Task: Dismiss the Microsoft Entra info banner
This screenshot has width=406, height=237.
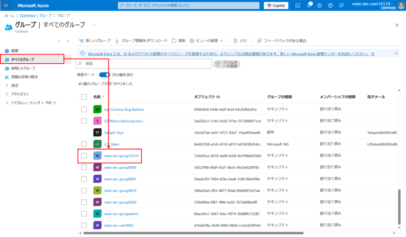Action: 396,53
